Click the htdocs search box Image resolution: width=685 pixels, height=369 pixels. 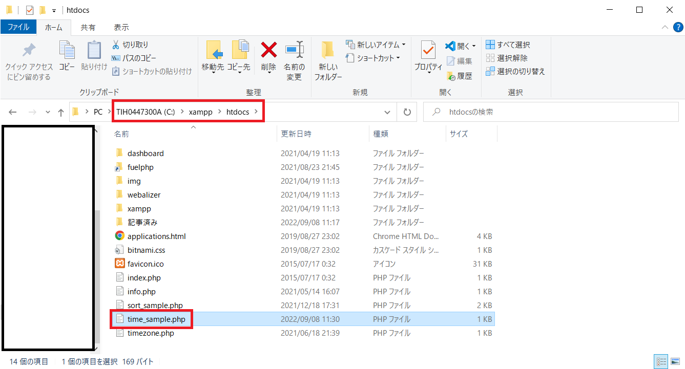[551, 112]
